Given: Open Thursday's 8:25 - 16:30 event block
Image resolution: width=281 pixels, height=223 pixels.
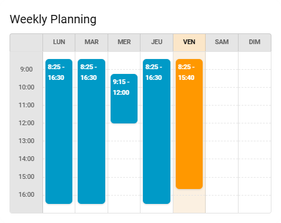Looking at the screenshot, I should [x=157, y=131].
